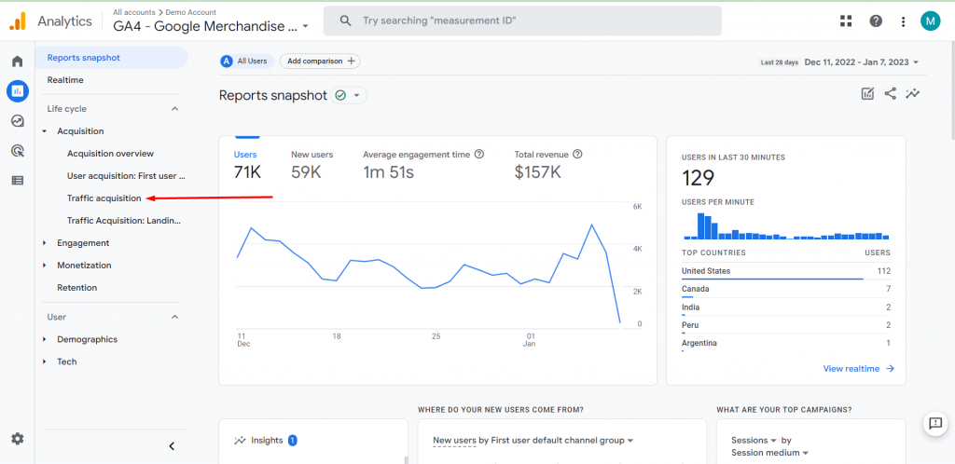Click the Peru country row
The width and height of the screenshot is (955, 464).
[786, 325]
